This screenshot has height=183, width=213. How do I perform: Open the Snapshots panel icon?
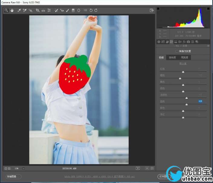pyautogui.click(x=197, y=42)
